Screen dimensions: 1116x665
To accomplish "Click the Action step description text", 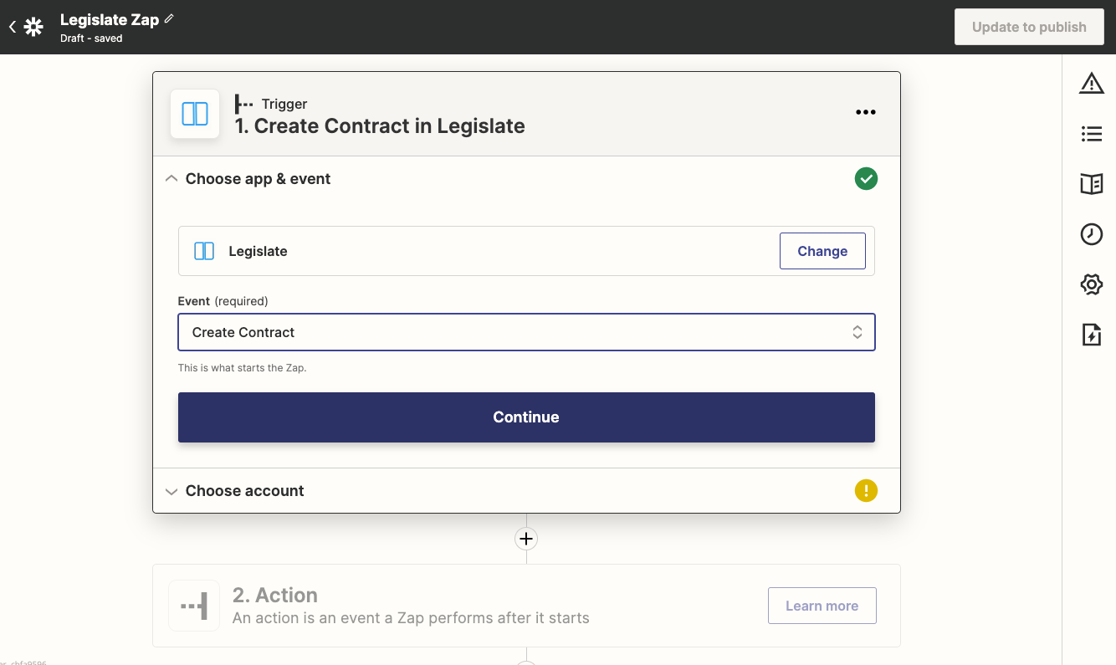I will point(411,618).
